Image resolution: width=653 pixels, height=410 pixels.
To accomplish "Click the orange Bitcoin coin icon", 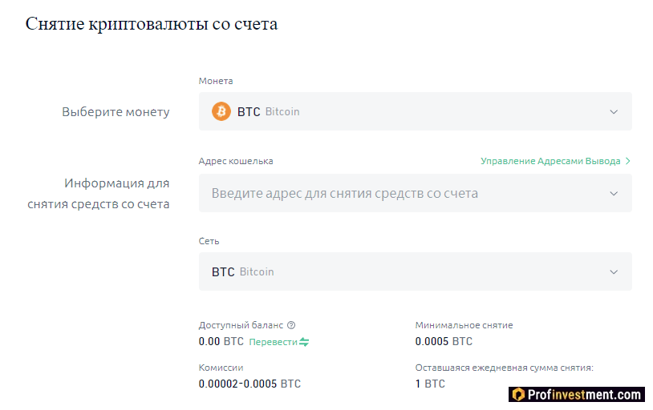I will [221, 111].
